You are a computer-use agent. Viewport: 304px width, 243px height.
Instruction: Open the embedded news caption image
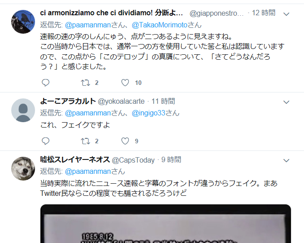166,224
